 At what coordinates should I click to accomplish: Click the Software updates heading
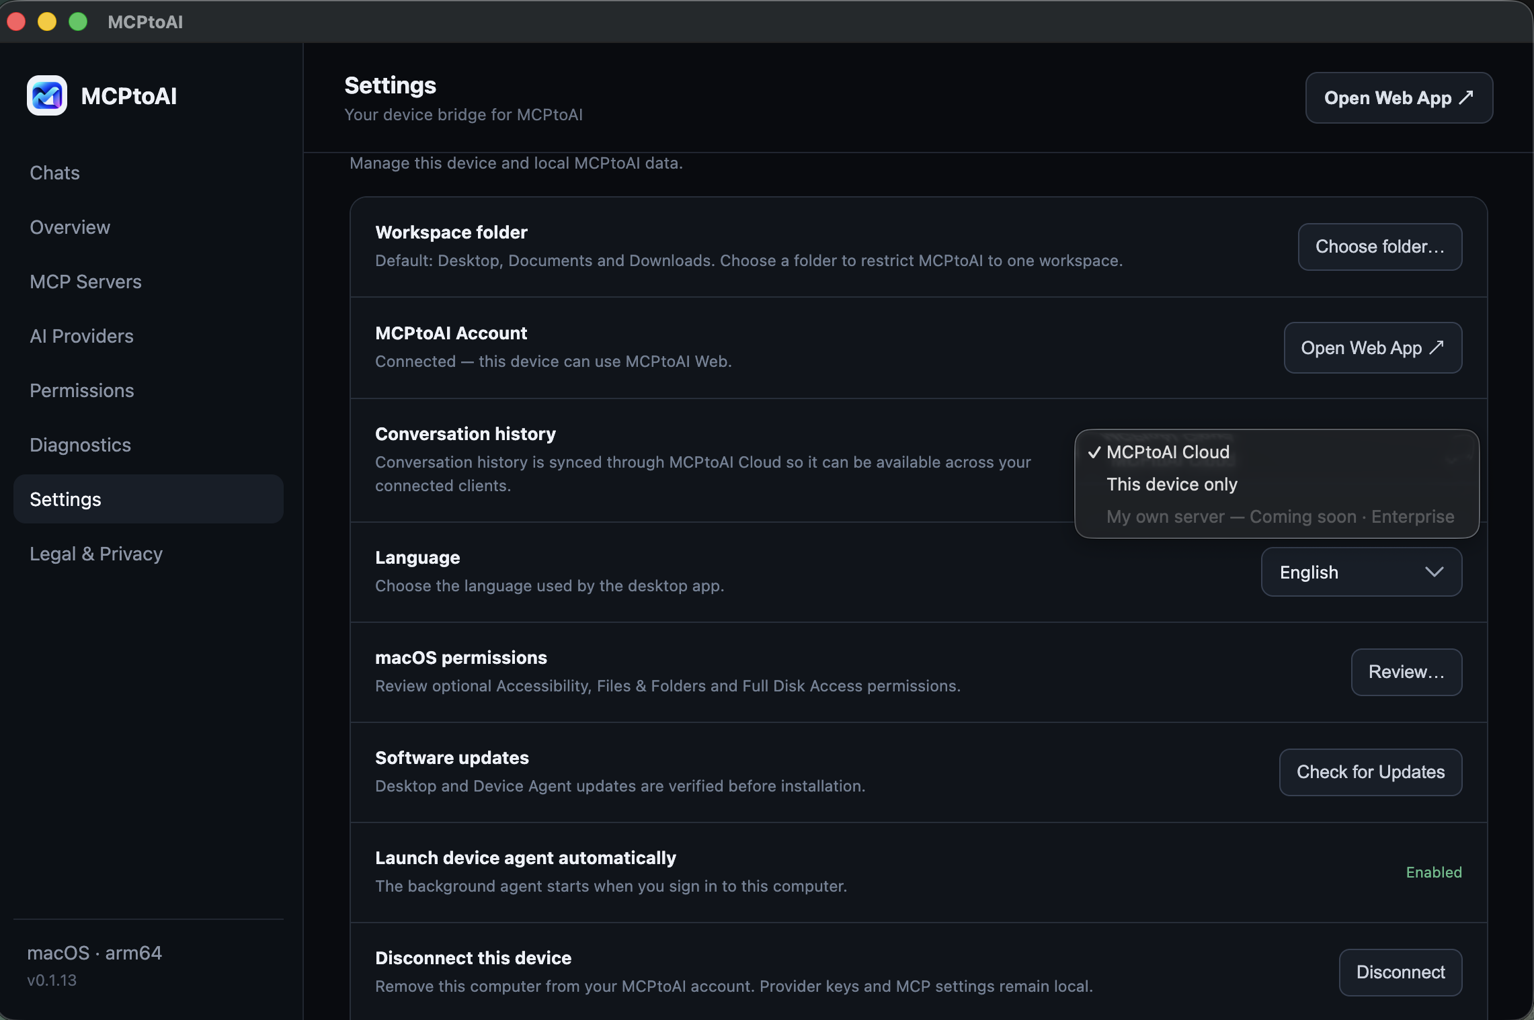click(x=452, y=758)
